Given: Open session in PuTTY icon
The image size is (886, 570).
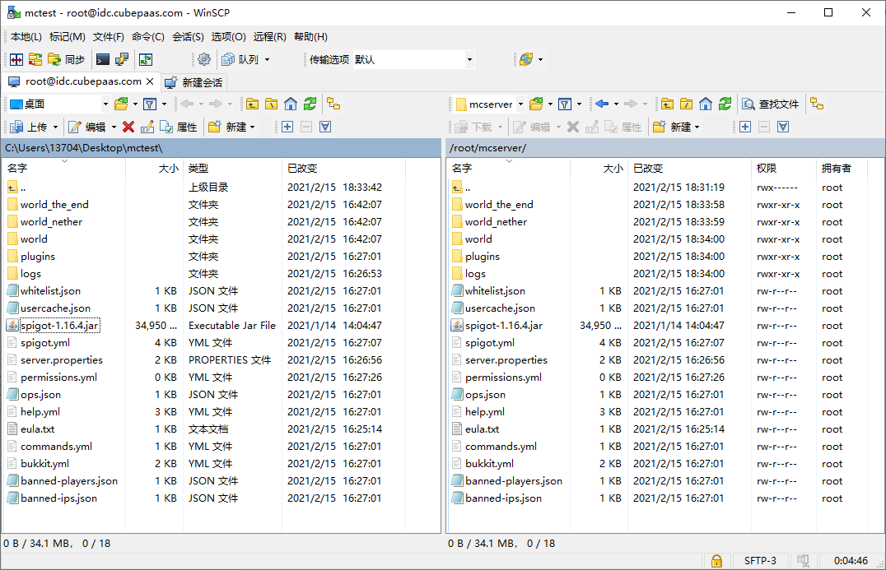Looking at the screenshot, I should pos(122,59).
